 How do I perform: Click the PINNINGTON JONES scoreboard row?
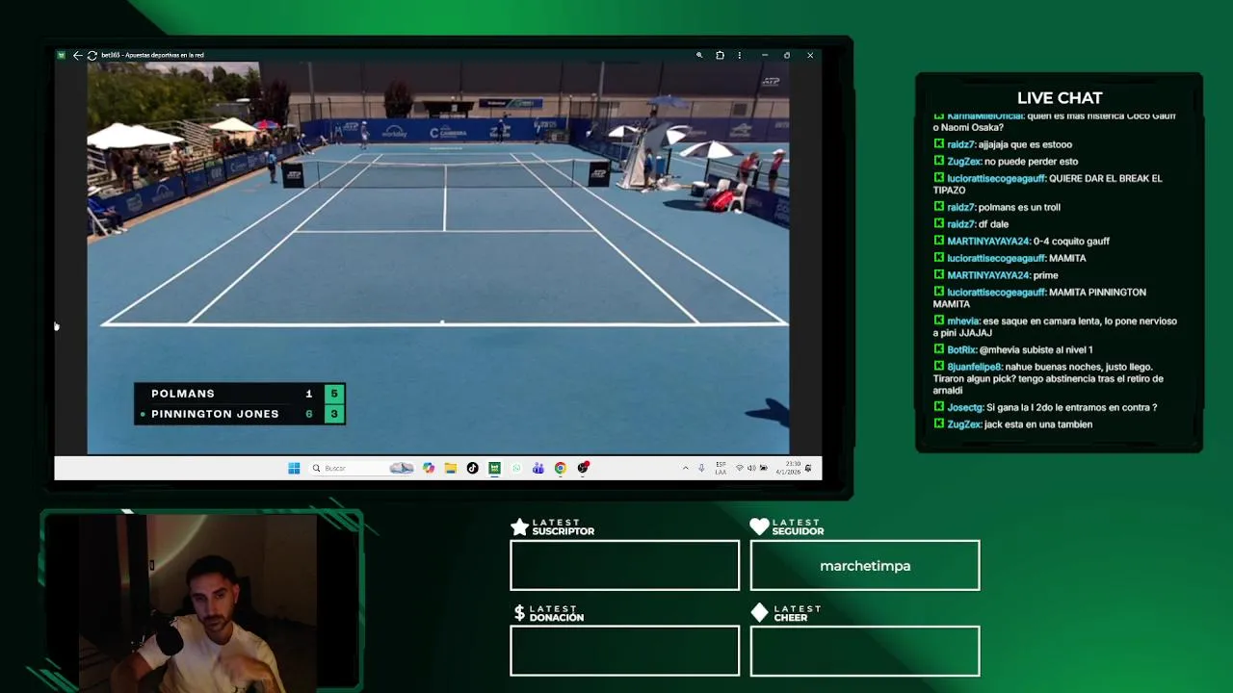coord(239,414)
